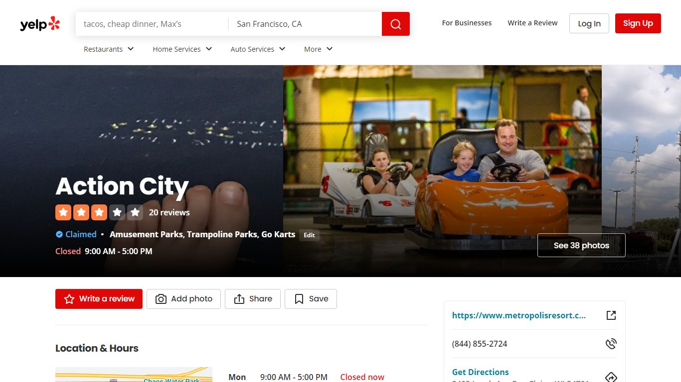Viewport: 681px width, 382px height.
Task: Open For Businesses menu
Action: point(467,23)
